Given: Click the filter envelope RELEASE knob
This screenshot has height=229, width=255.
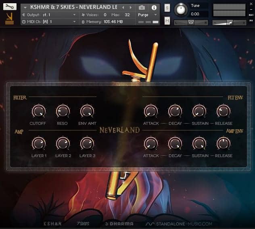Looking at the screenshot, I should pos(224,111).
